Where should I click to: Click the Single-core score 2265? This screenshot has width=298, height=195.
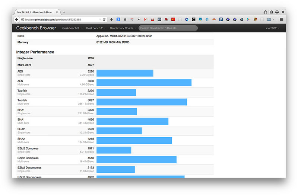pos(91,58)
